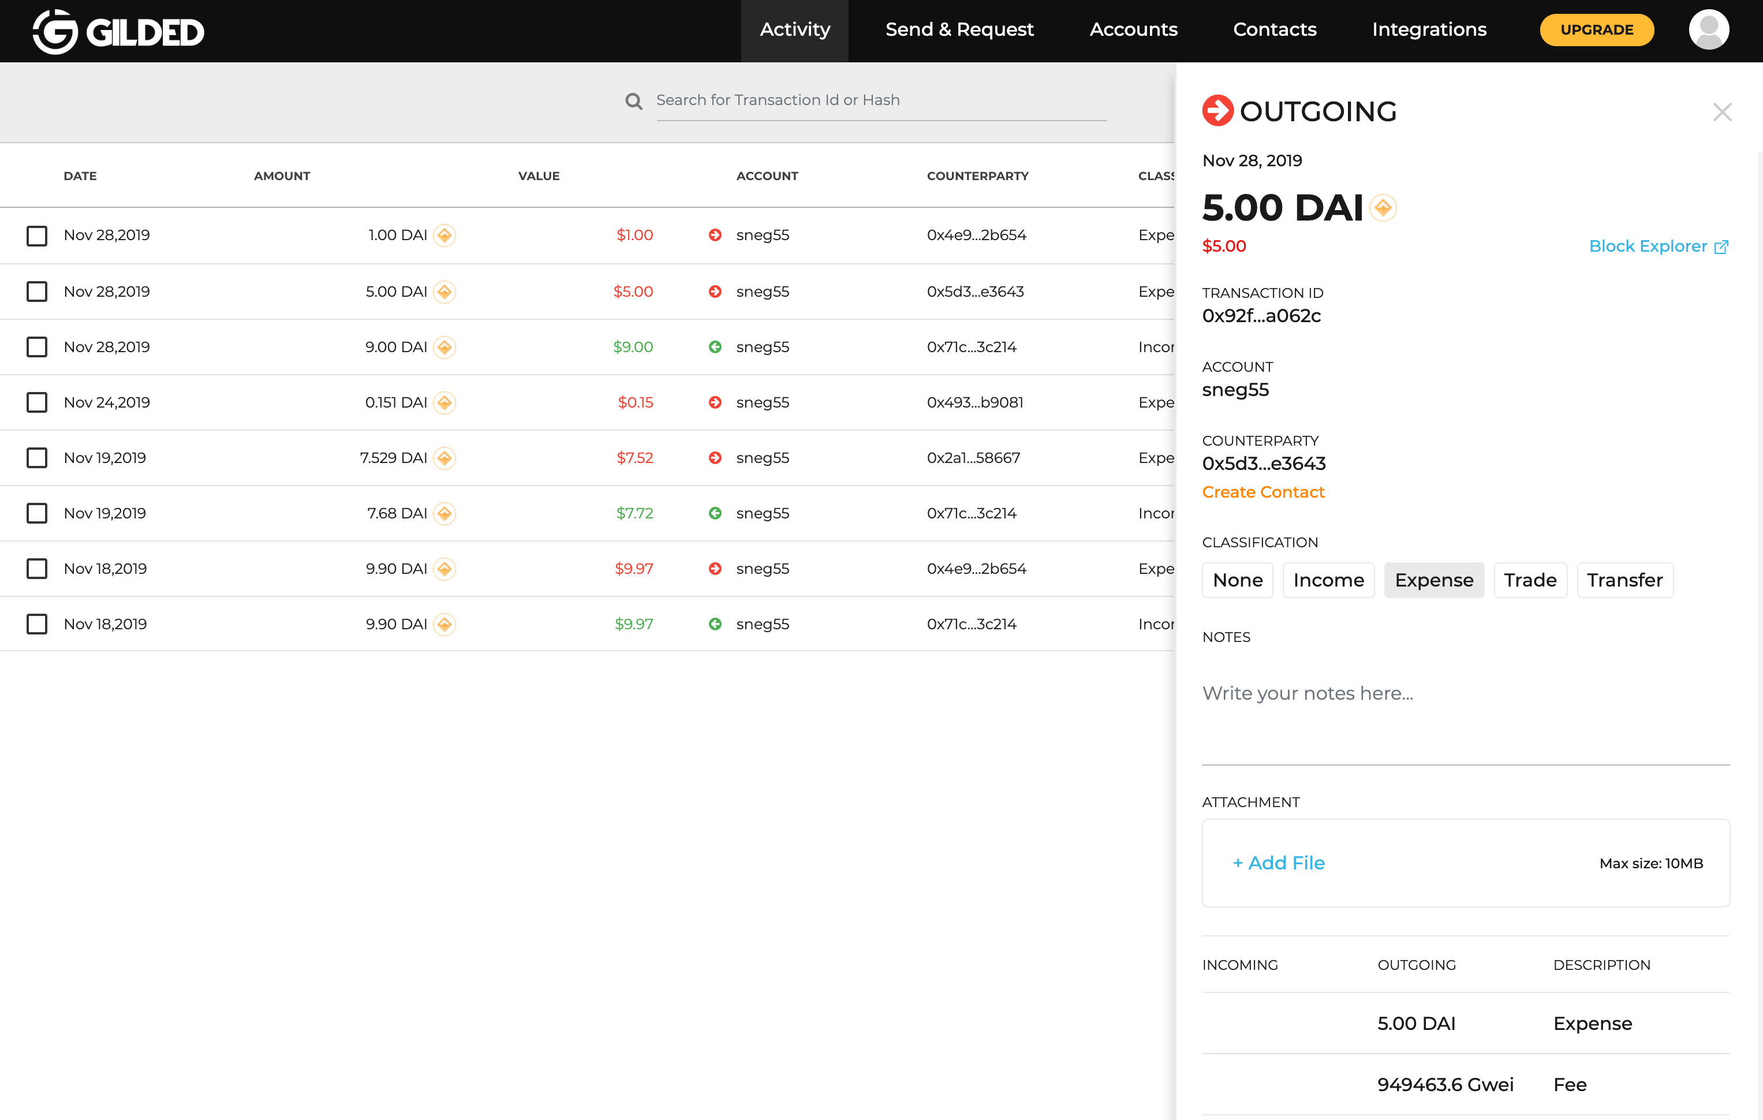Click the DAI icon in the 1.00 DAI row

pyautogui.click(x=445, y=236)
